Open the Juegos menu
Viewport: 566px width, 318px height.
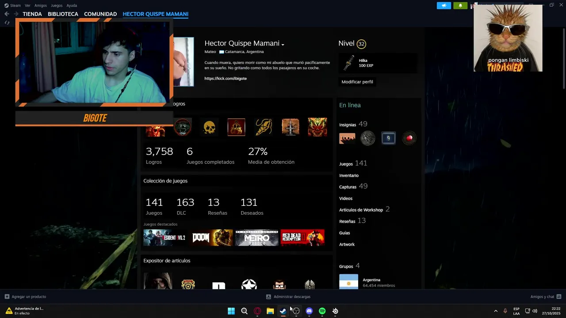(x=57, y=5)
